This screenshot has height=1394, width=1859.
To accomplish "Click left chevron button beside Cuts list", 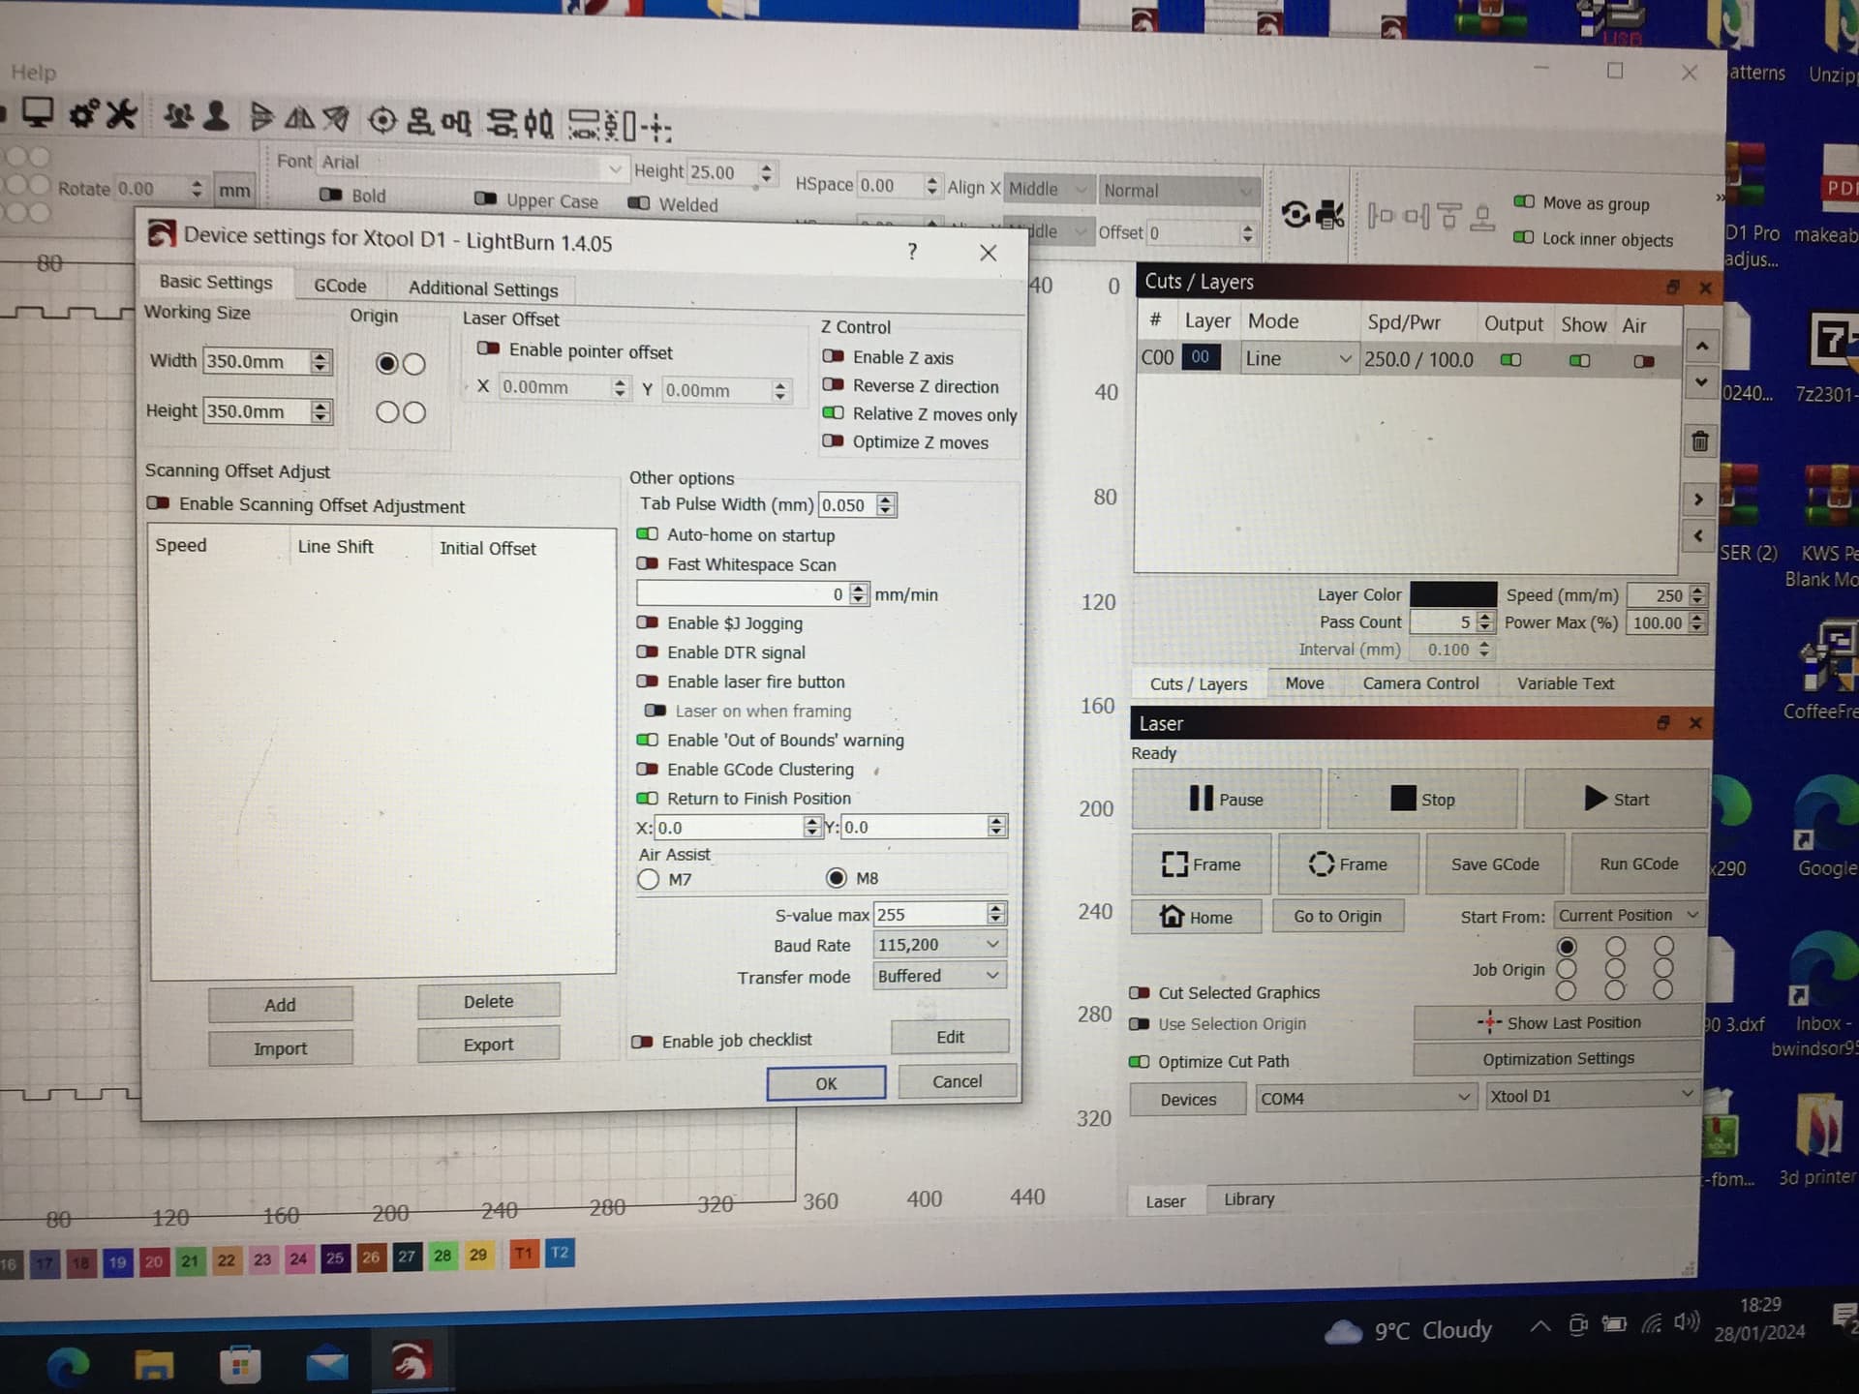I will pyautogui.click(x=1698, y=535).
